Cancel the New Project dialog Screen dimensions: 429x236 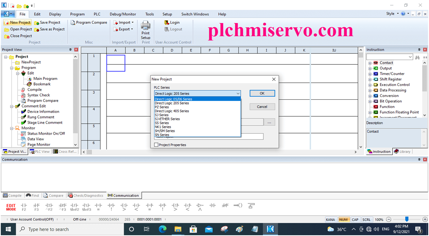click(262, 106)
